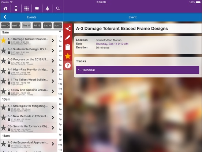Open C-3 Progress on the 2018 chevron
Screen dimensions: 202x152
pos(53,61)
